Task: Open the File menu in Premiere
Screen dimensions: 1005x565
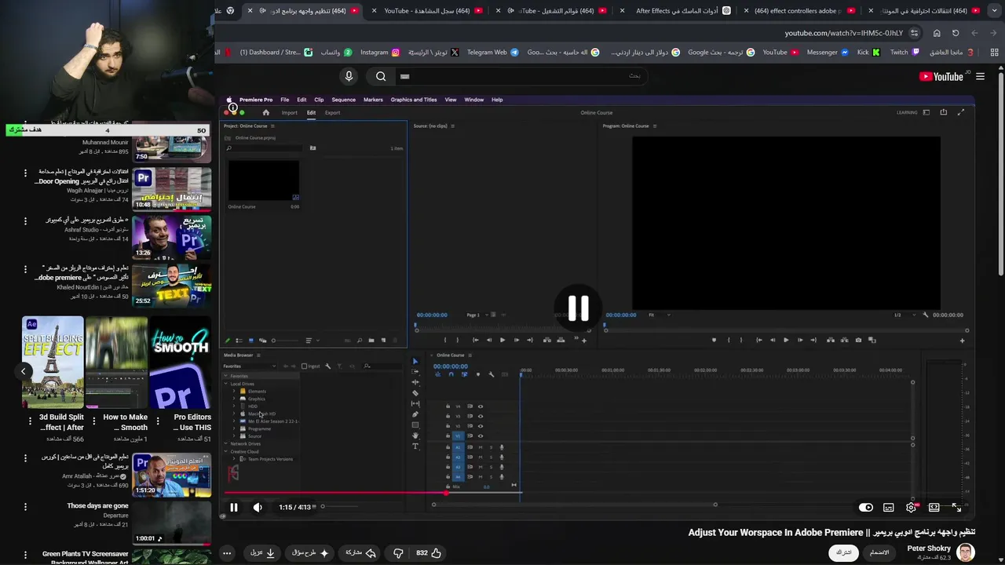Action: [285, 100]
